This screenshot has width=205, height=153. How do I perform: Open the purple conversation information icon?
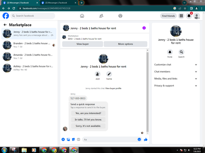pos(144,28)
